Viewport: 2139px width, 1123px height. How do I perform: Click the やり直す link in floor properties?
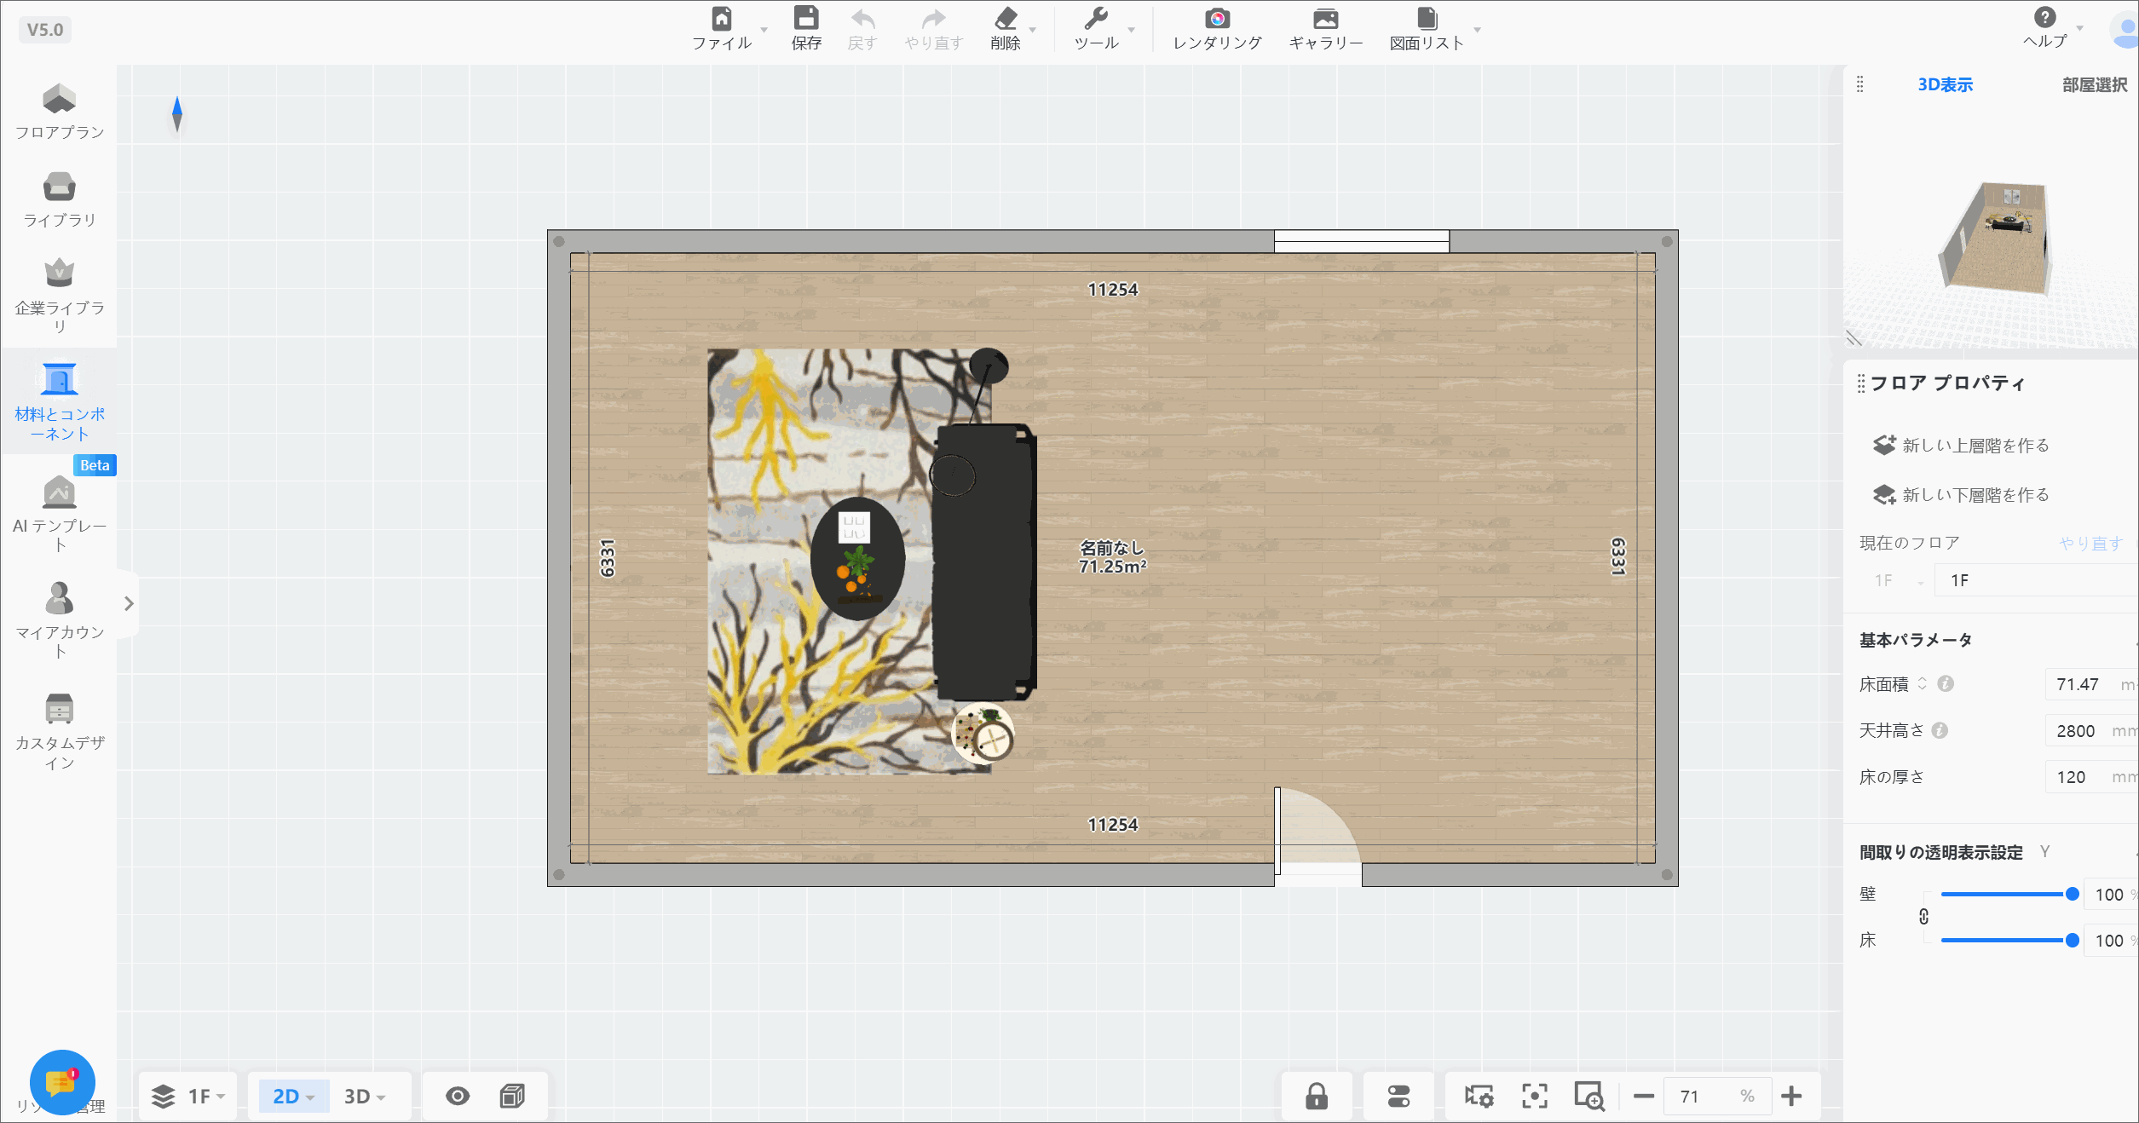(x=2090, y=543)
